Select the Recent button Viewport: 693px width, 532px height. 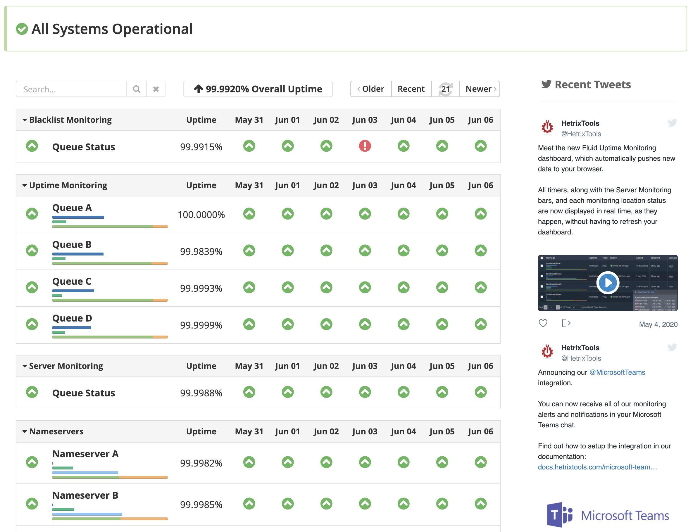[411, 89]
